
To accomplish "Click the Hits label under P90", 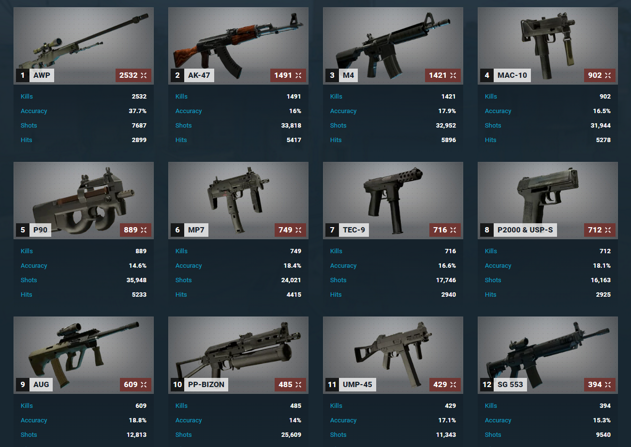I will coord(27,295).
